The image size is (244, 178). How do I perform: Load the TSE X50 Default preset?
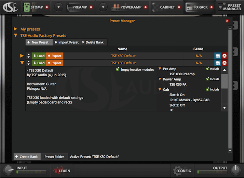[39, 56]
